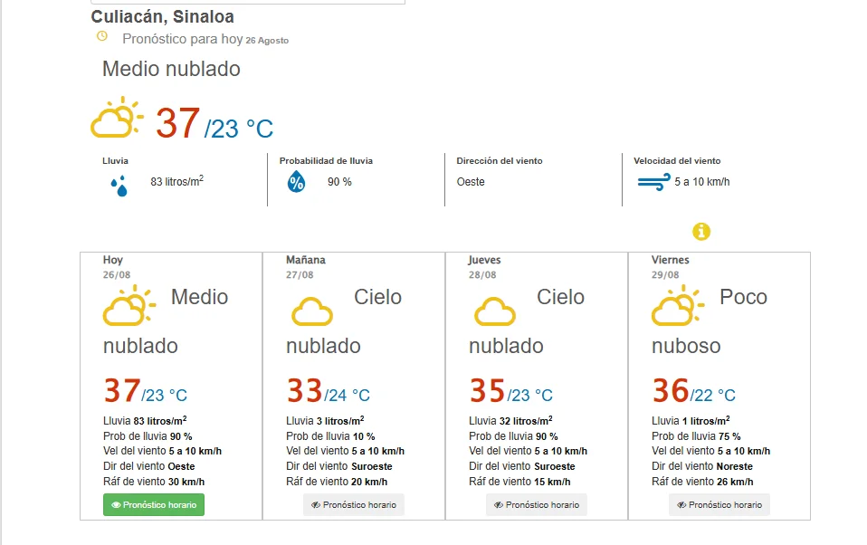Show Pronóstico horario for Jueves 28/08
This screenshot has height=545, width=867.
pos(537,504)
